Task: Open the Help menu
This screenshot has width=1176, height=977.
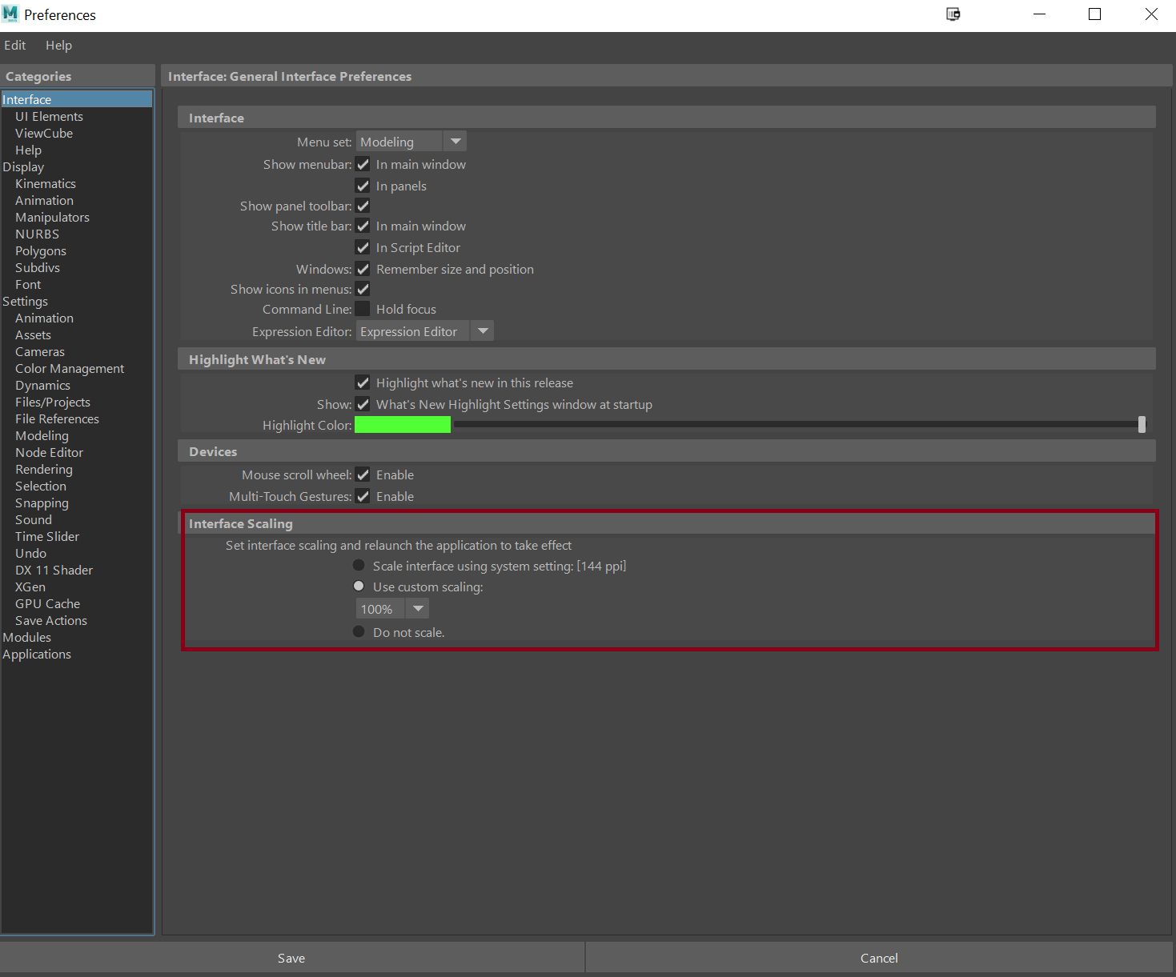Action: 58,45
